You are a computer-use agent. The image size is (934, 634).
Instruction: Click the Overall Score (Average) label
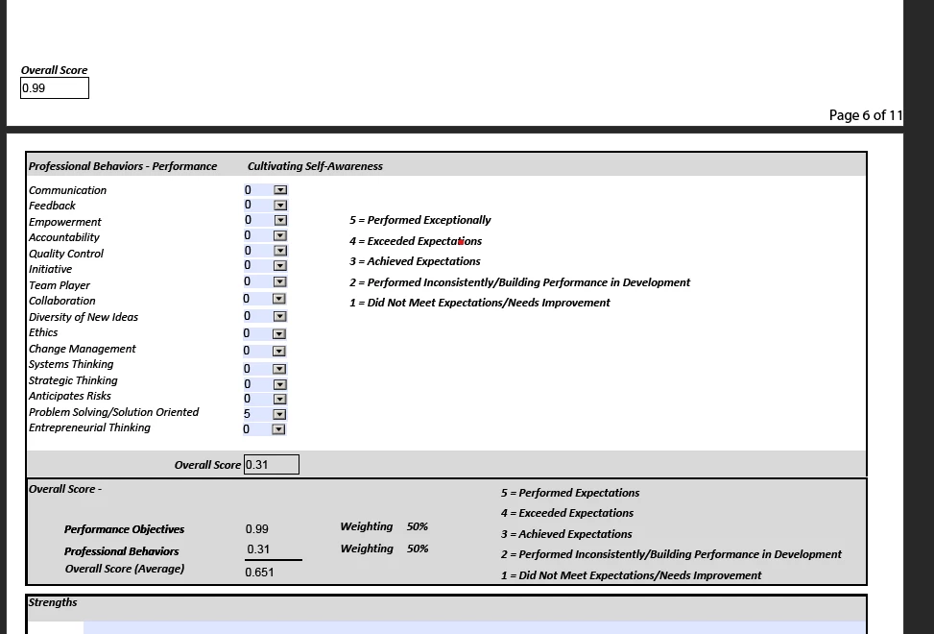pos(125,569)
